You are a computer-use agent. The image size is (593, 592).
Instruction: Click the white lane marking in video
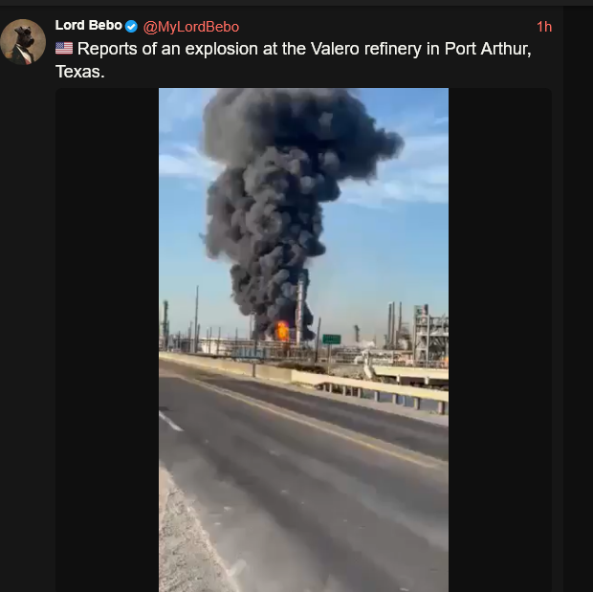coord(170,422)
